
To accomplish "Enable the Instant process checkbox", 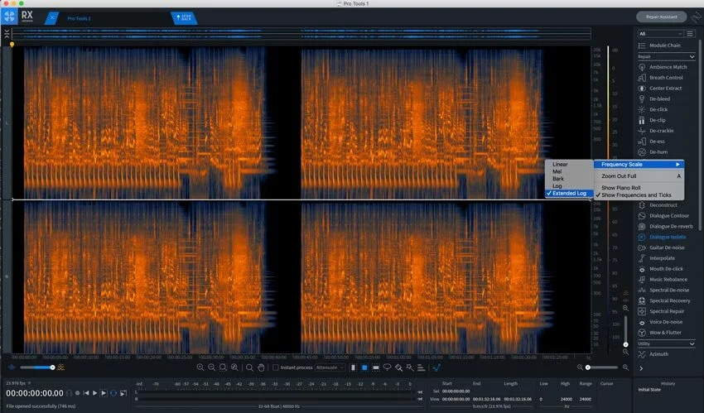I will click(x=276, y=367).
